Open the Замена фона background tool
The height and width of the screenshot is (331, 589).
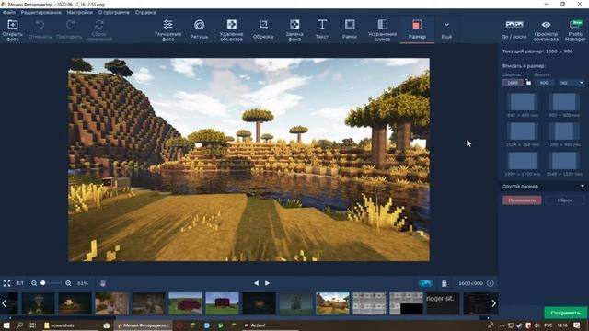[294, 29]
